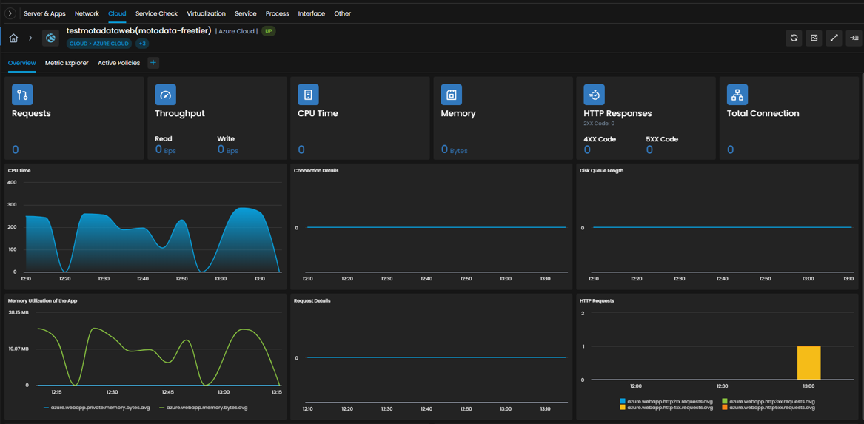Click the Azure Cloud monitor icon

tap(51, 38)
